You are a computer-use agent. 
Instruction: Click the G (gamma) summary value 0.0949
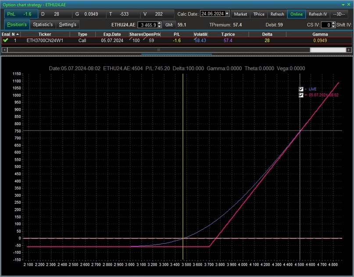pos(91,14)
